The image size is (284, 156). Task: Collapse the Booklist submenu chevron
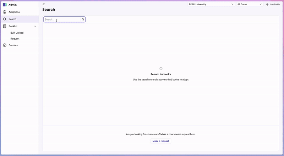[x=35, y=26]
